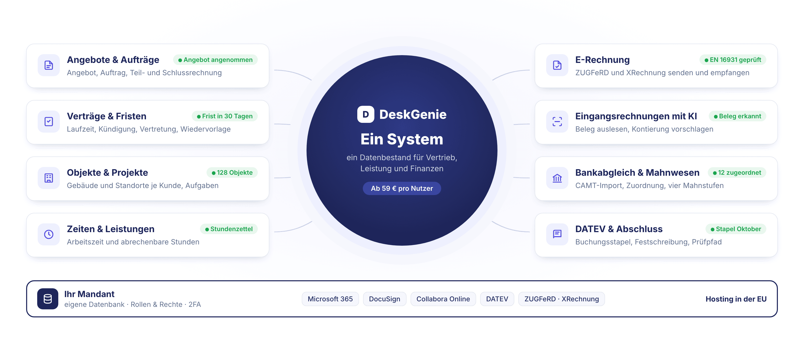The height and width of the screenshot is (361, 804).
Task: Click text CAMT-Import, Zuordnung, vier Mahnstufen
Action: tap(649, 186)
